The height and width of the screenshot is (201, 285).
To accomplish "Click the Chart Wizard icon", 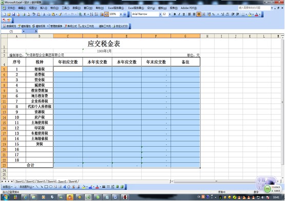I will pos(102,14).
